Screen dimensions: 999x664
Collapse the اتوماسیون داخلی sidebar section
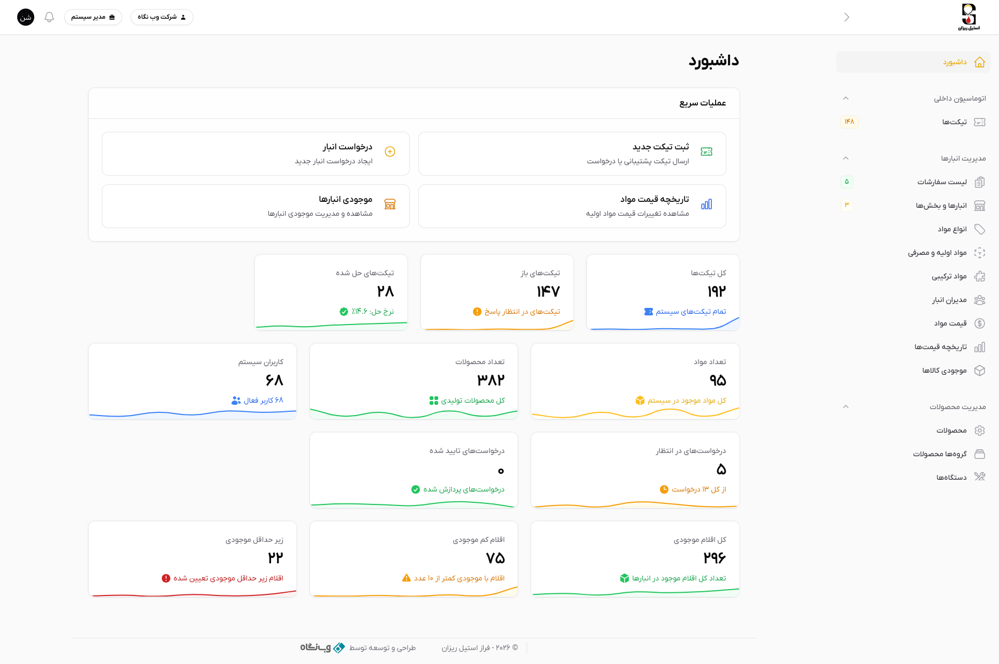[x=846, y=99]
